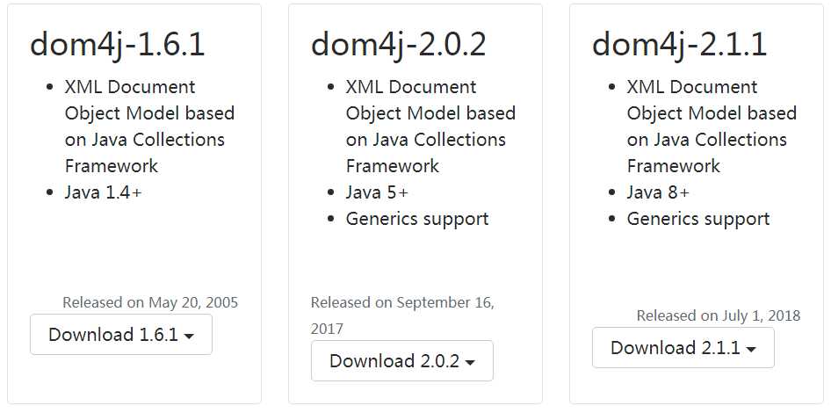Click the caret arrow beside Download 2.1.1
Image resolution: width=831 pixels, height=413 pixels.
click(x=751, y=350)
